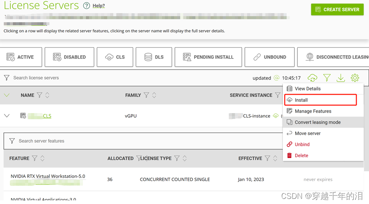369x204 pixels.
Task: Open the Help? link
Action: (x=99, y=6)
